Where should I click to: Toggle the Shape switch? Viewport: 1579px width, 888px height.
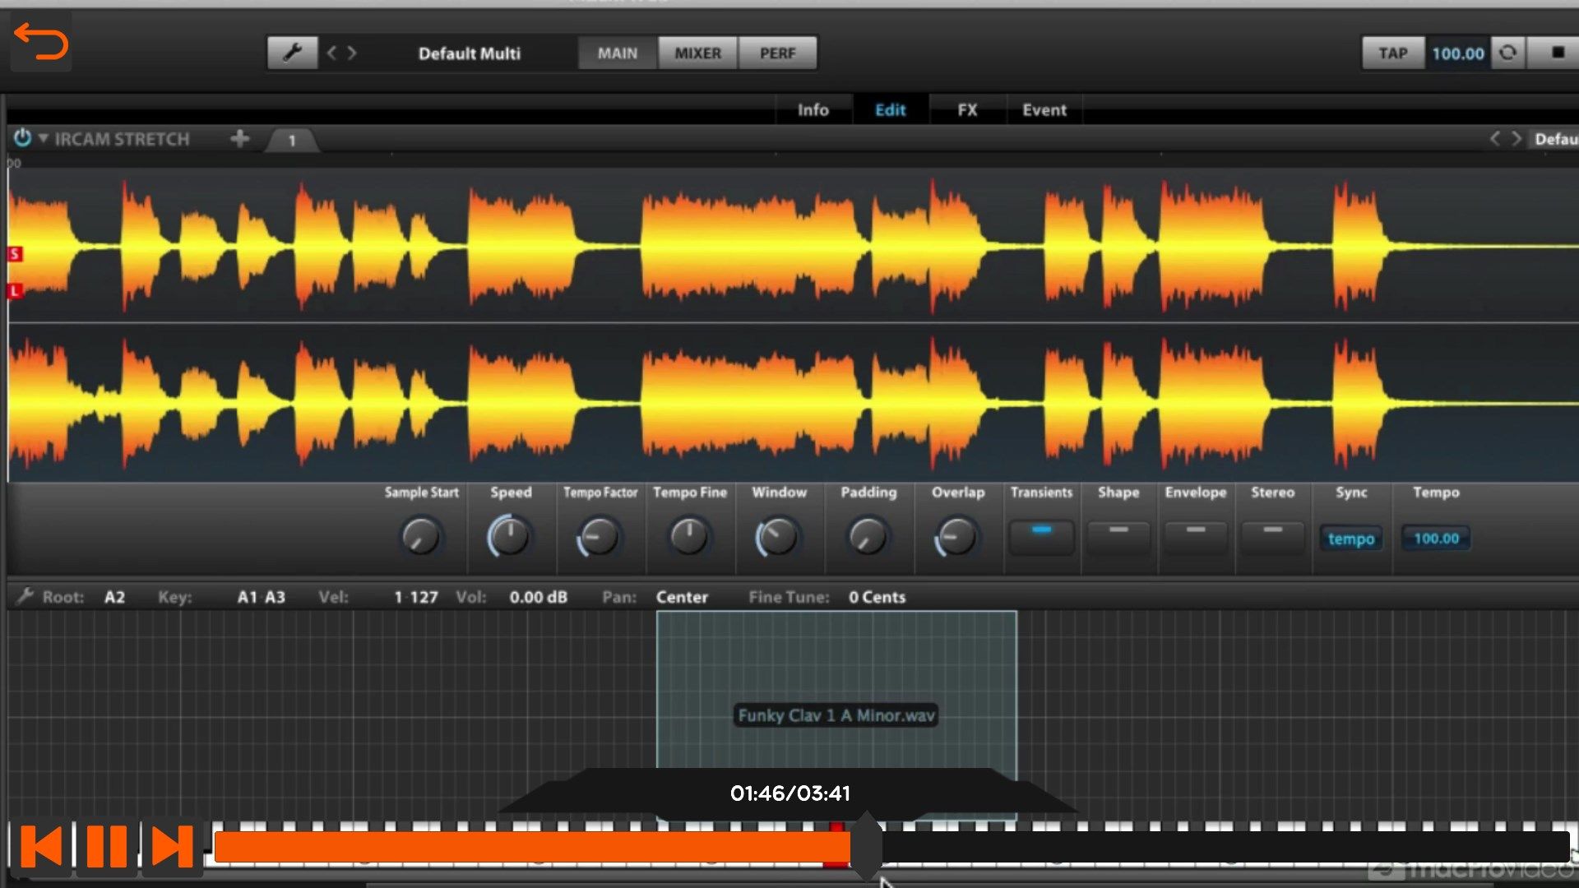pyautogui.click(x=1118, y=537)
